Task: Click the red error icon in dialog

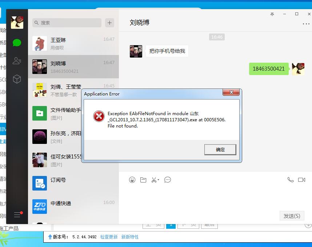Action: [99, 117]
